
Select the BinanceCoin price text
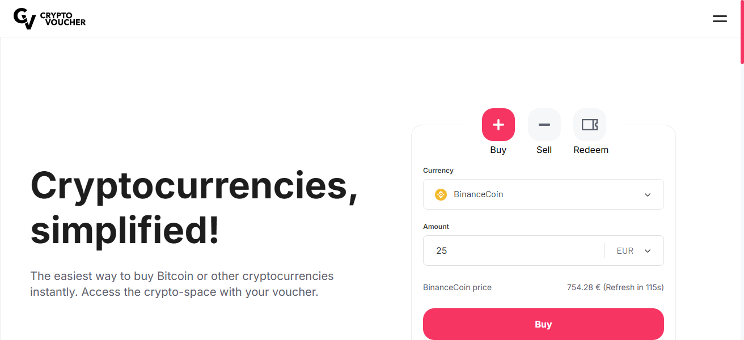(457, 287)
